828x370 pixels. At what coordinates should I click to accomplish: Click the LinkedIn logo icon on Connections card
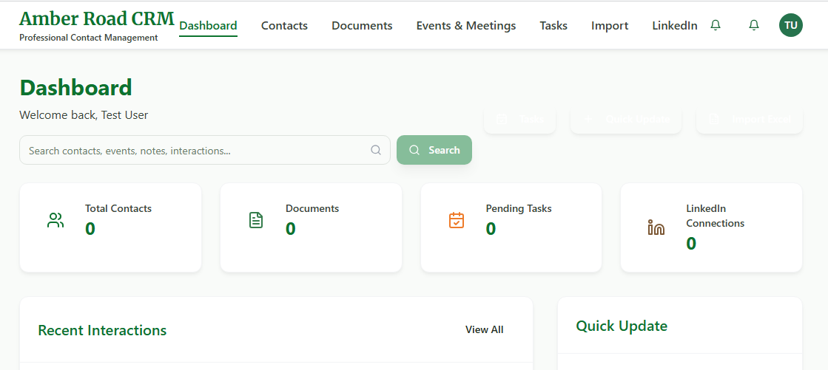[656, 227]
